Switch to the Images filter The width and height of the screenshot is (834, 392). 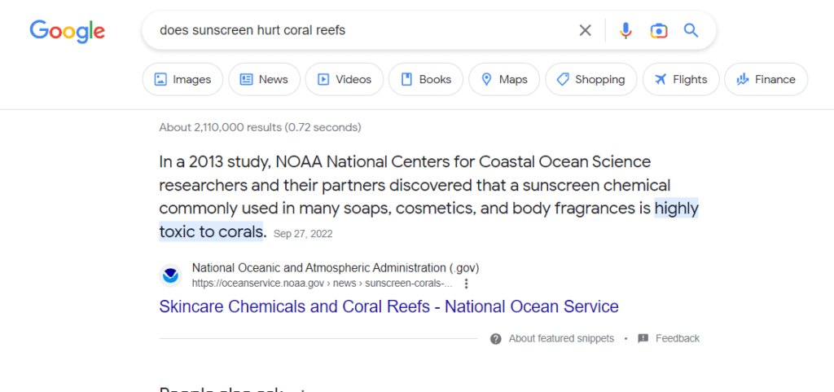pos(182,79)
